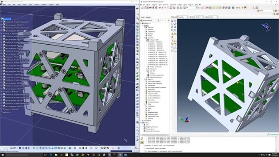Screen dimensions: 279x157
Task: Open the Model Database dropdown above the tree
Action: [150, 20]
